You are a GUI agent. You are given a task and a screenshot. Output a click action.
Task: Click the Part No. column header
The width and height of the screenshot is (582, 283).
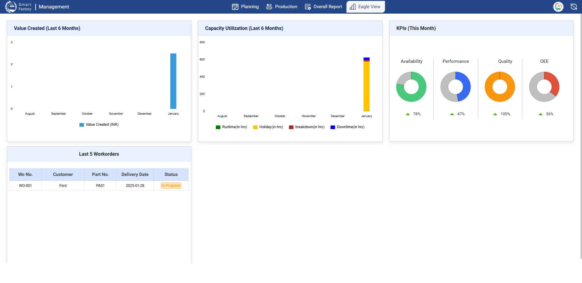pos(100,174)
